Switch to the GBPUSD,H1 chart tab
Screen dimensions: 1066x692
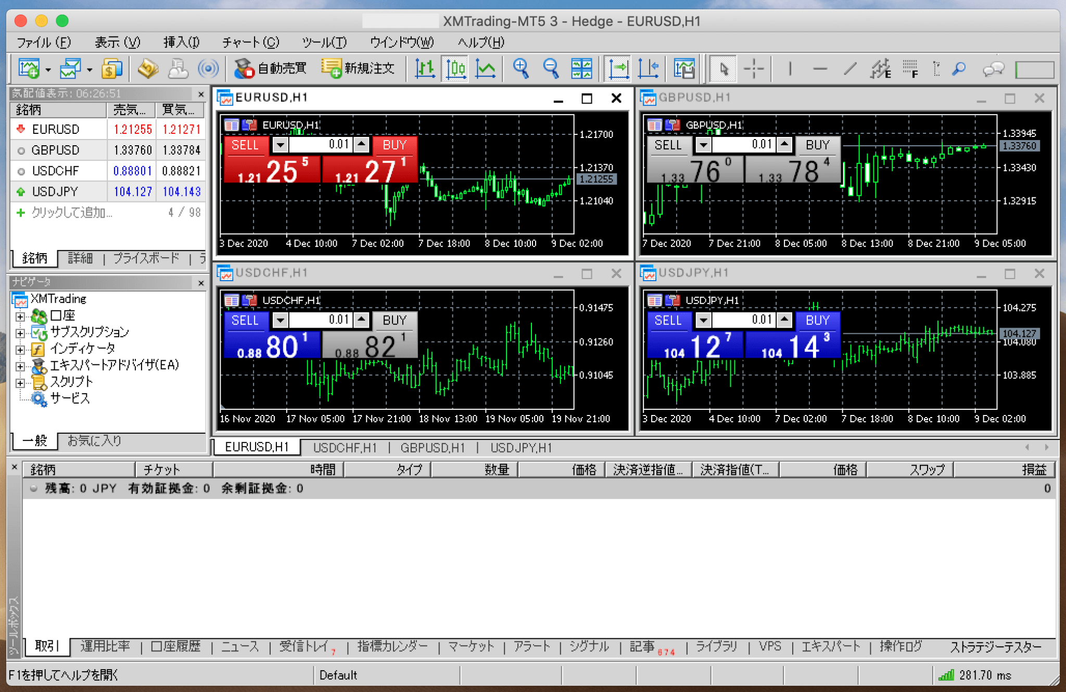433,447
